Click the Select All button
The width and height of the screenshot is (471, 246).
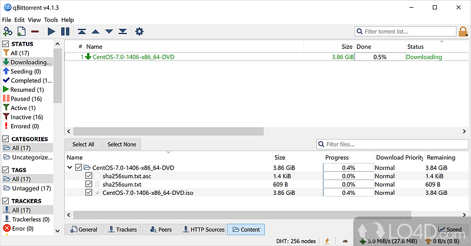tap(83, 144)
